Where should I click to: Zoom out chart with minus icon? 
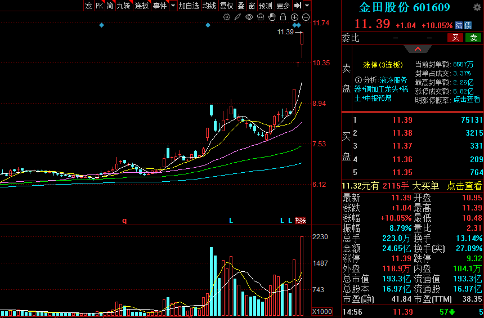306,17
